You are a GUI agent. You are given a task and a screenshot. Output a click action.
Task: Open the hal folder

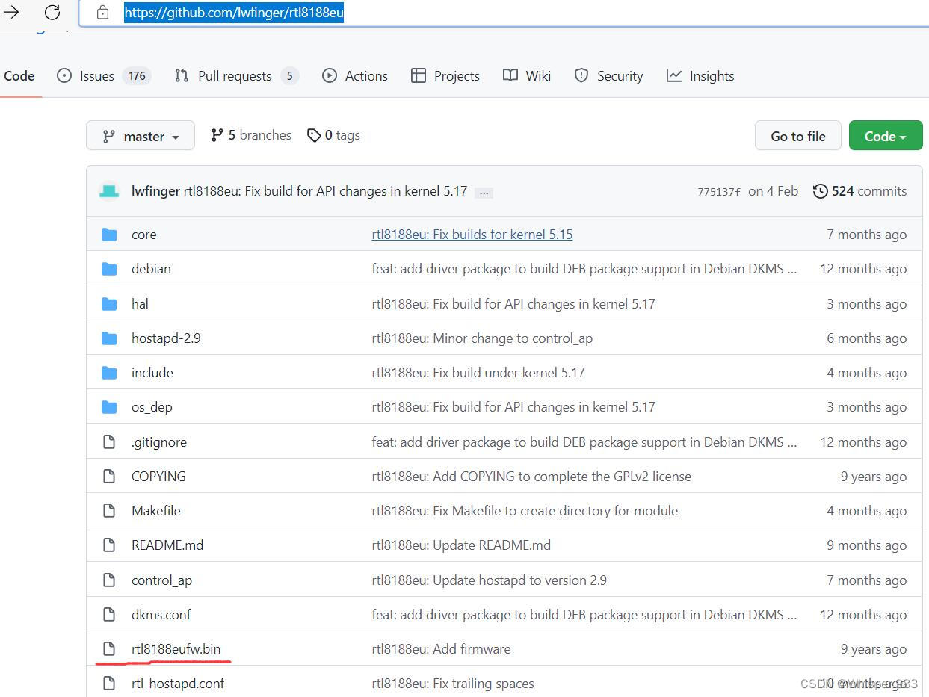140,304
